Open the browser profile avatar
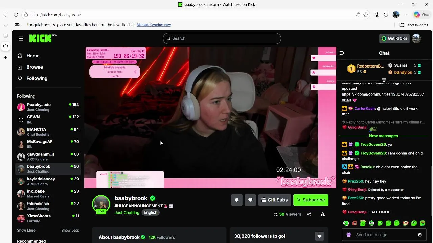 pos(396,15)
